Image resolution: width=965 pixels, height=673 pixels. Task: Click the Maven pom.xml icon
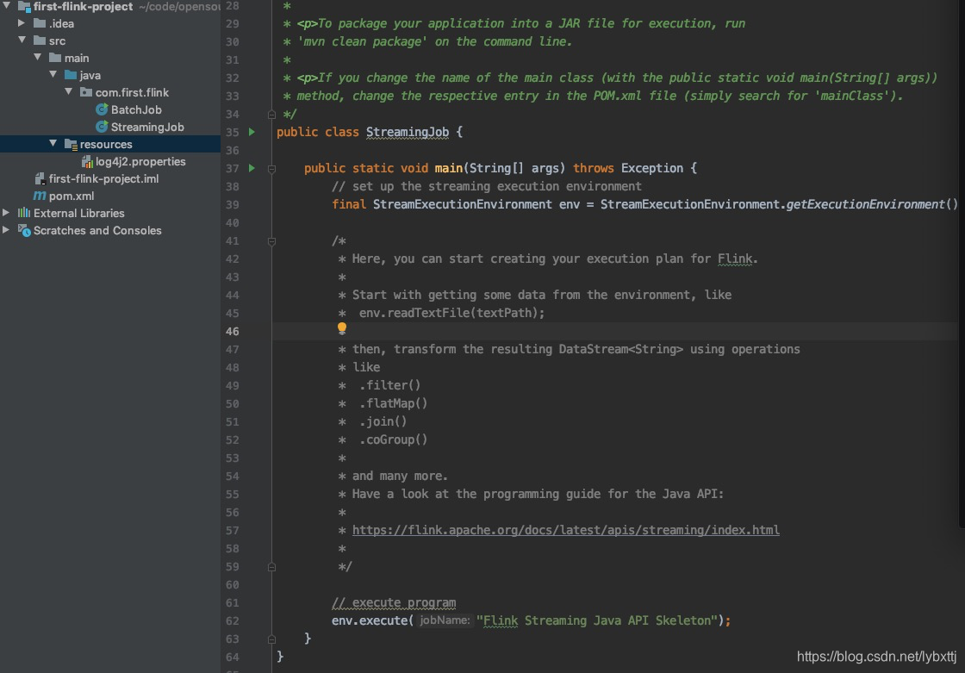tap(40, 196)
